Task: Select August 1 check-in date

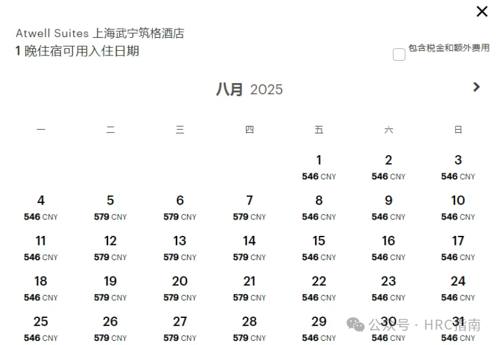Action: 319,160
